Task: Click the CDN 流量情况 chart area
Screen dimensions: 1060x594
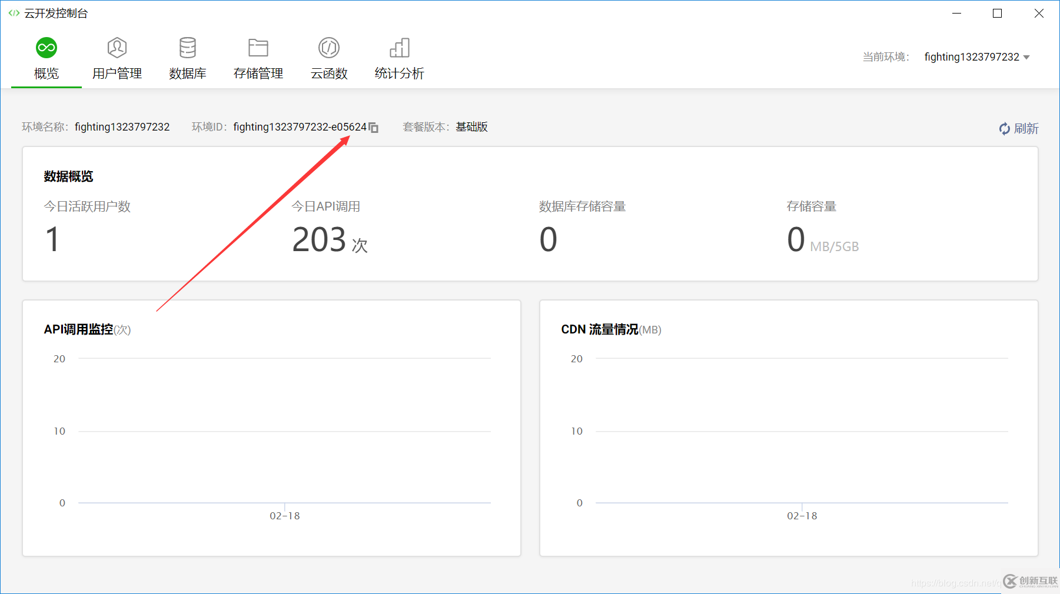Action: (789, 429)
